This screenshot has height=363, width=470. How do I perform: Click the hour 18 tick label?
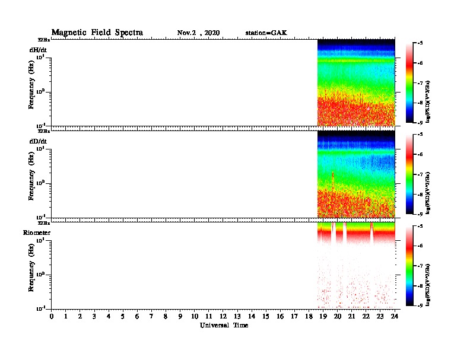[x=309, y=317]
